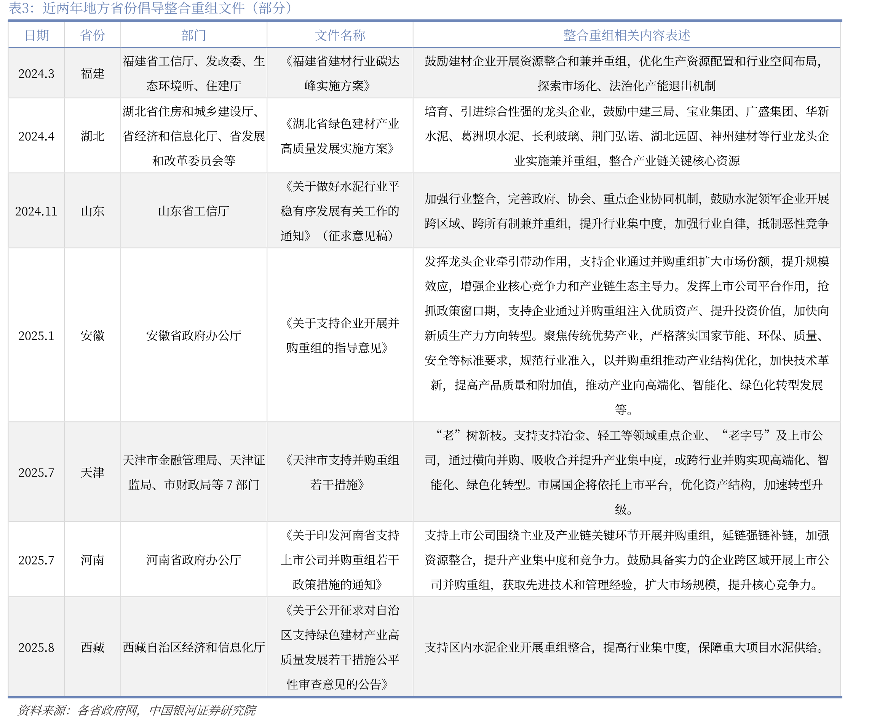
Task: Click the 西藏 document name starting '《关于公开征求对自治区'
Action: (339, 647)
